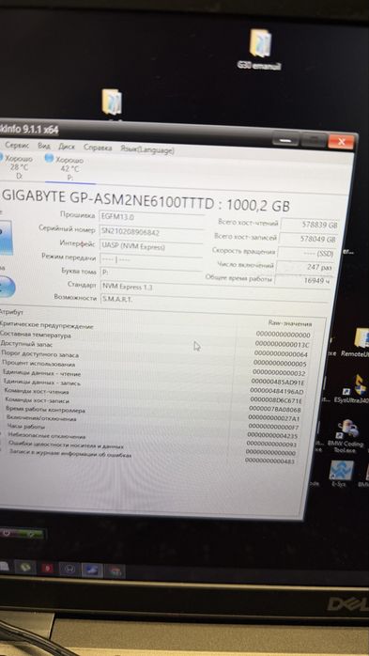The image size is (369, 656).
Task: Click the total host reads value 578839 GB
Action: (x=310, y=225)
